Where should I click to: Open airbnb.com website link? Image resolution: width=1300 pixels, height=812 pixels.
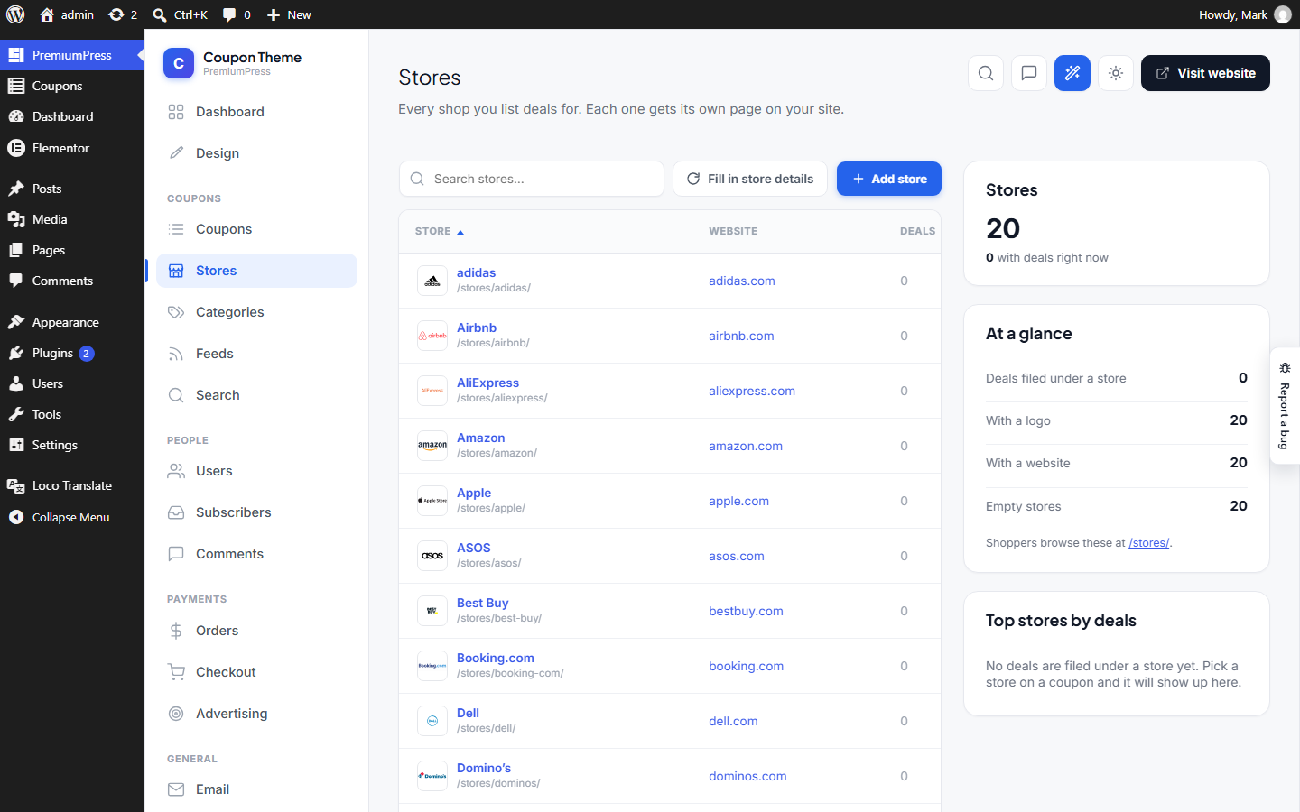click(x=741, y=336)
